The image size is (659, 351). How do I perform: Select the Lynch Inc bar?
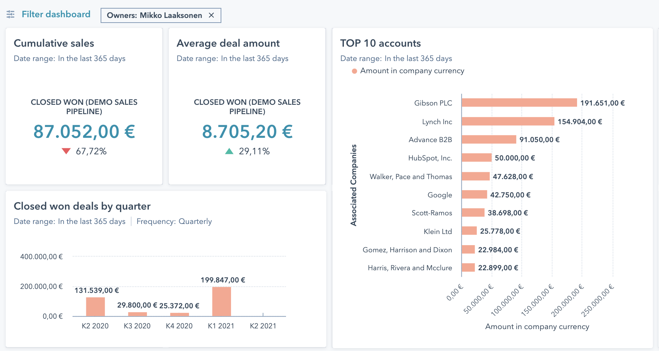pos(508,121)
